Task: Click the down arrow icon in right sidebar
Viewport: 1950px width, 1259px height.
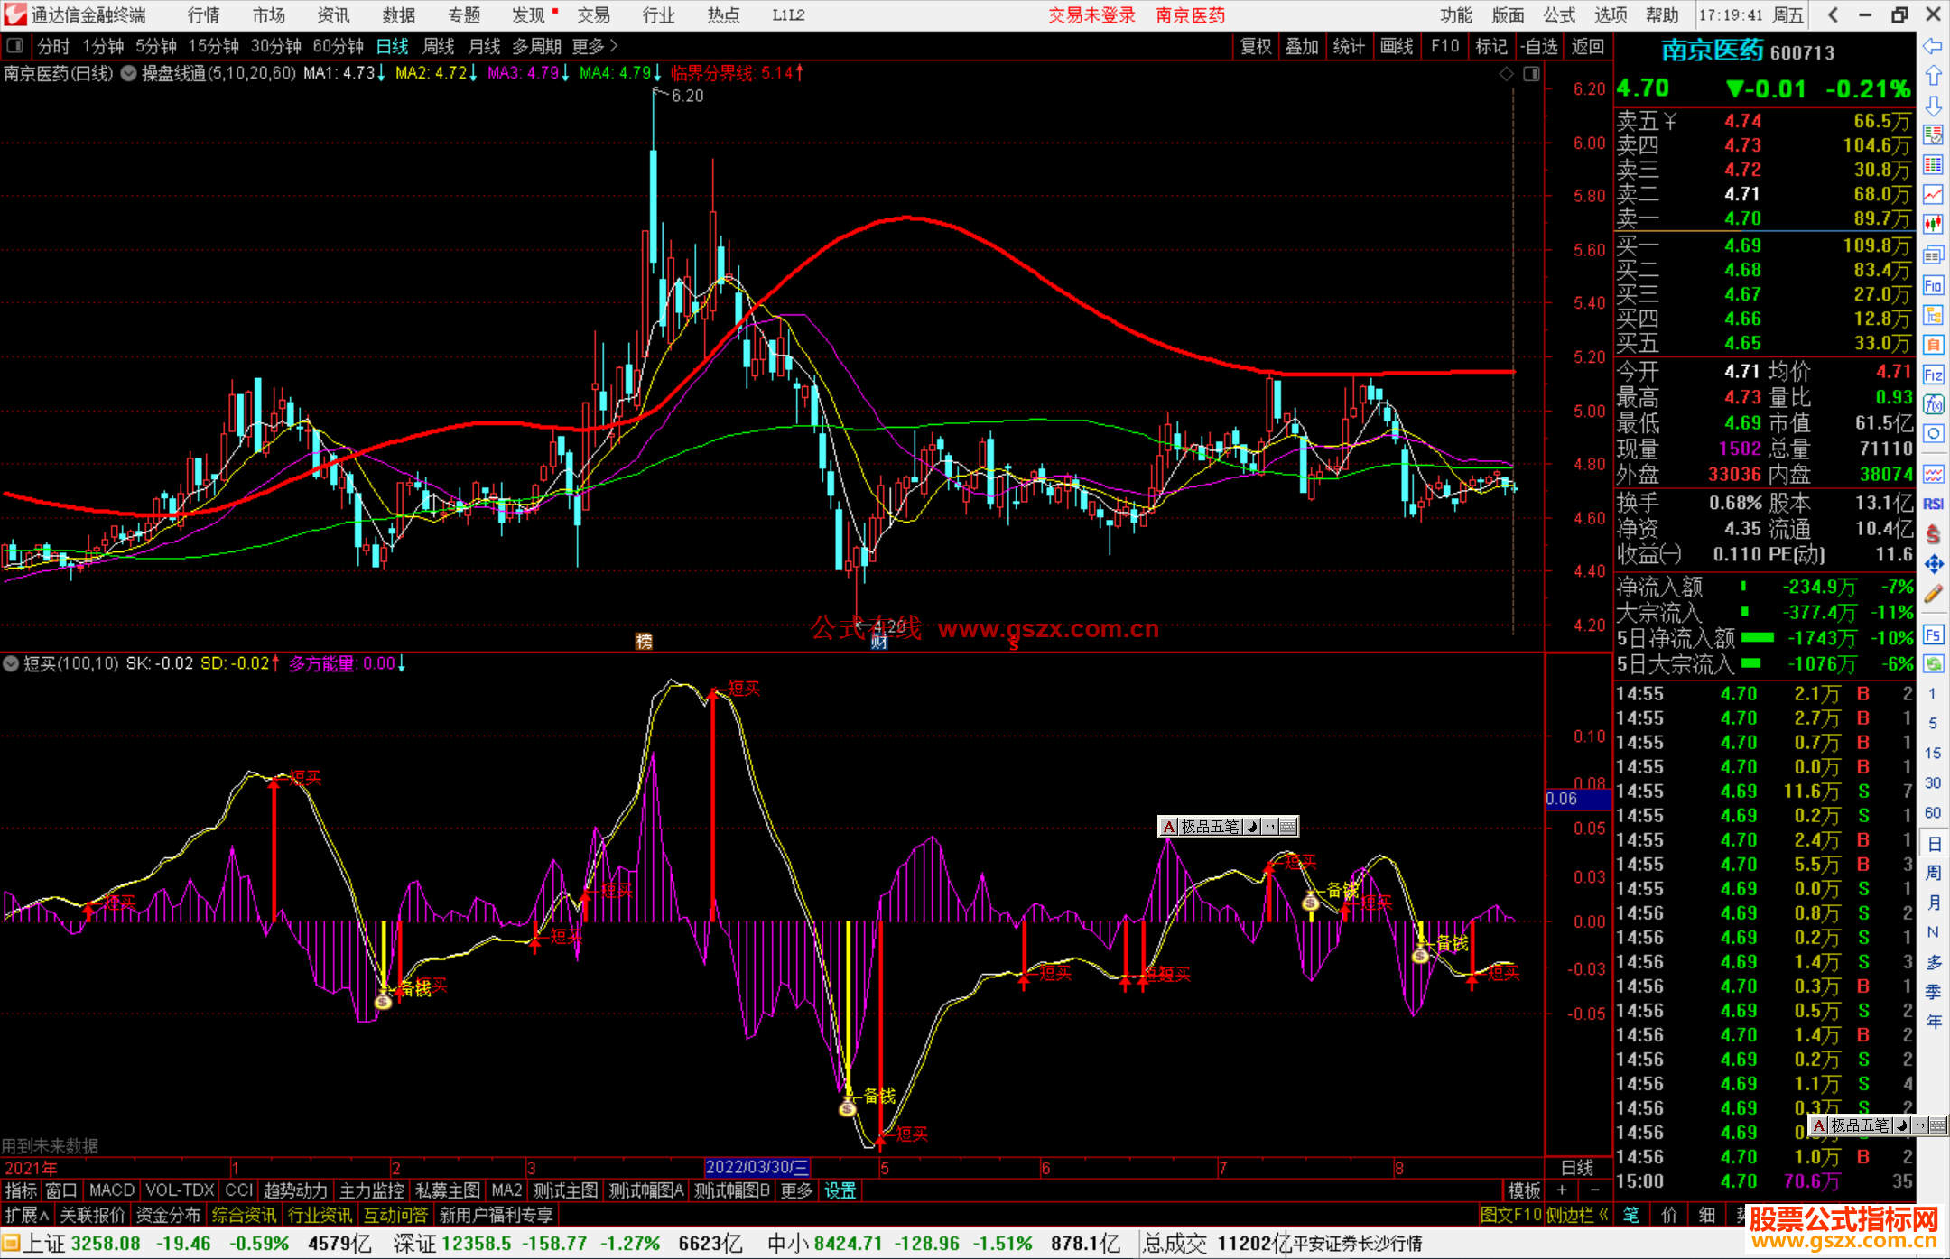Action: coord(1933,106)
